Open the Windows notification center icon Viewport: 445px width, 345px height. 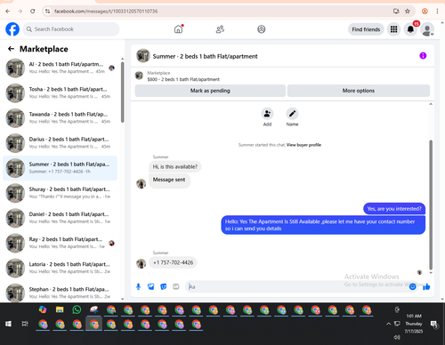pos(434,324)
